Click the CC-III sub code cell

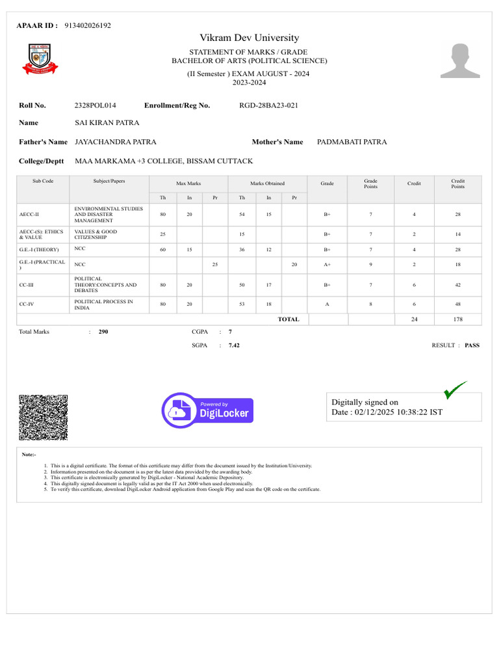(x=43, y=285)
